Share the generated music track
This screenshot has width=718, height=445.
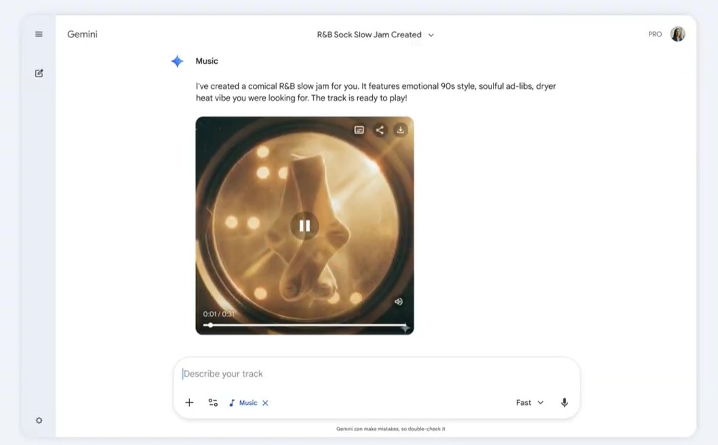click(x=380, y=129)
